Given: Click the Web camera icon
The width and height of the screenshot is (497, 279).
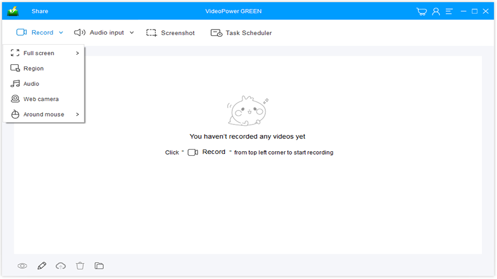Looking at the screenshot, I should (15, 99).
